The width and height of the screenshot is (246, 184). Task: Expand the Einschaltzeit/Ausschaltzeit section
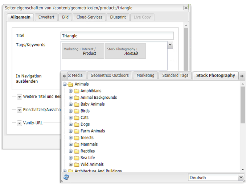19,110
